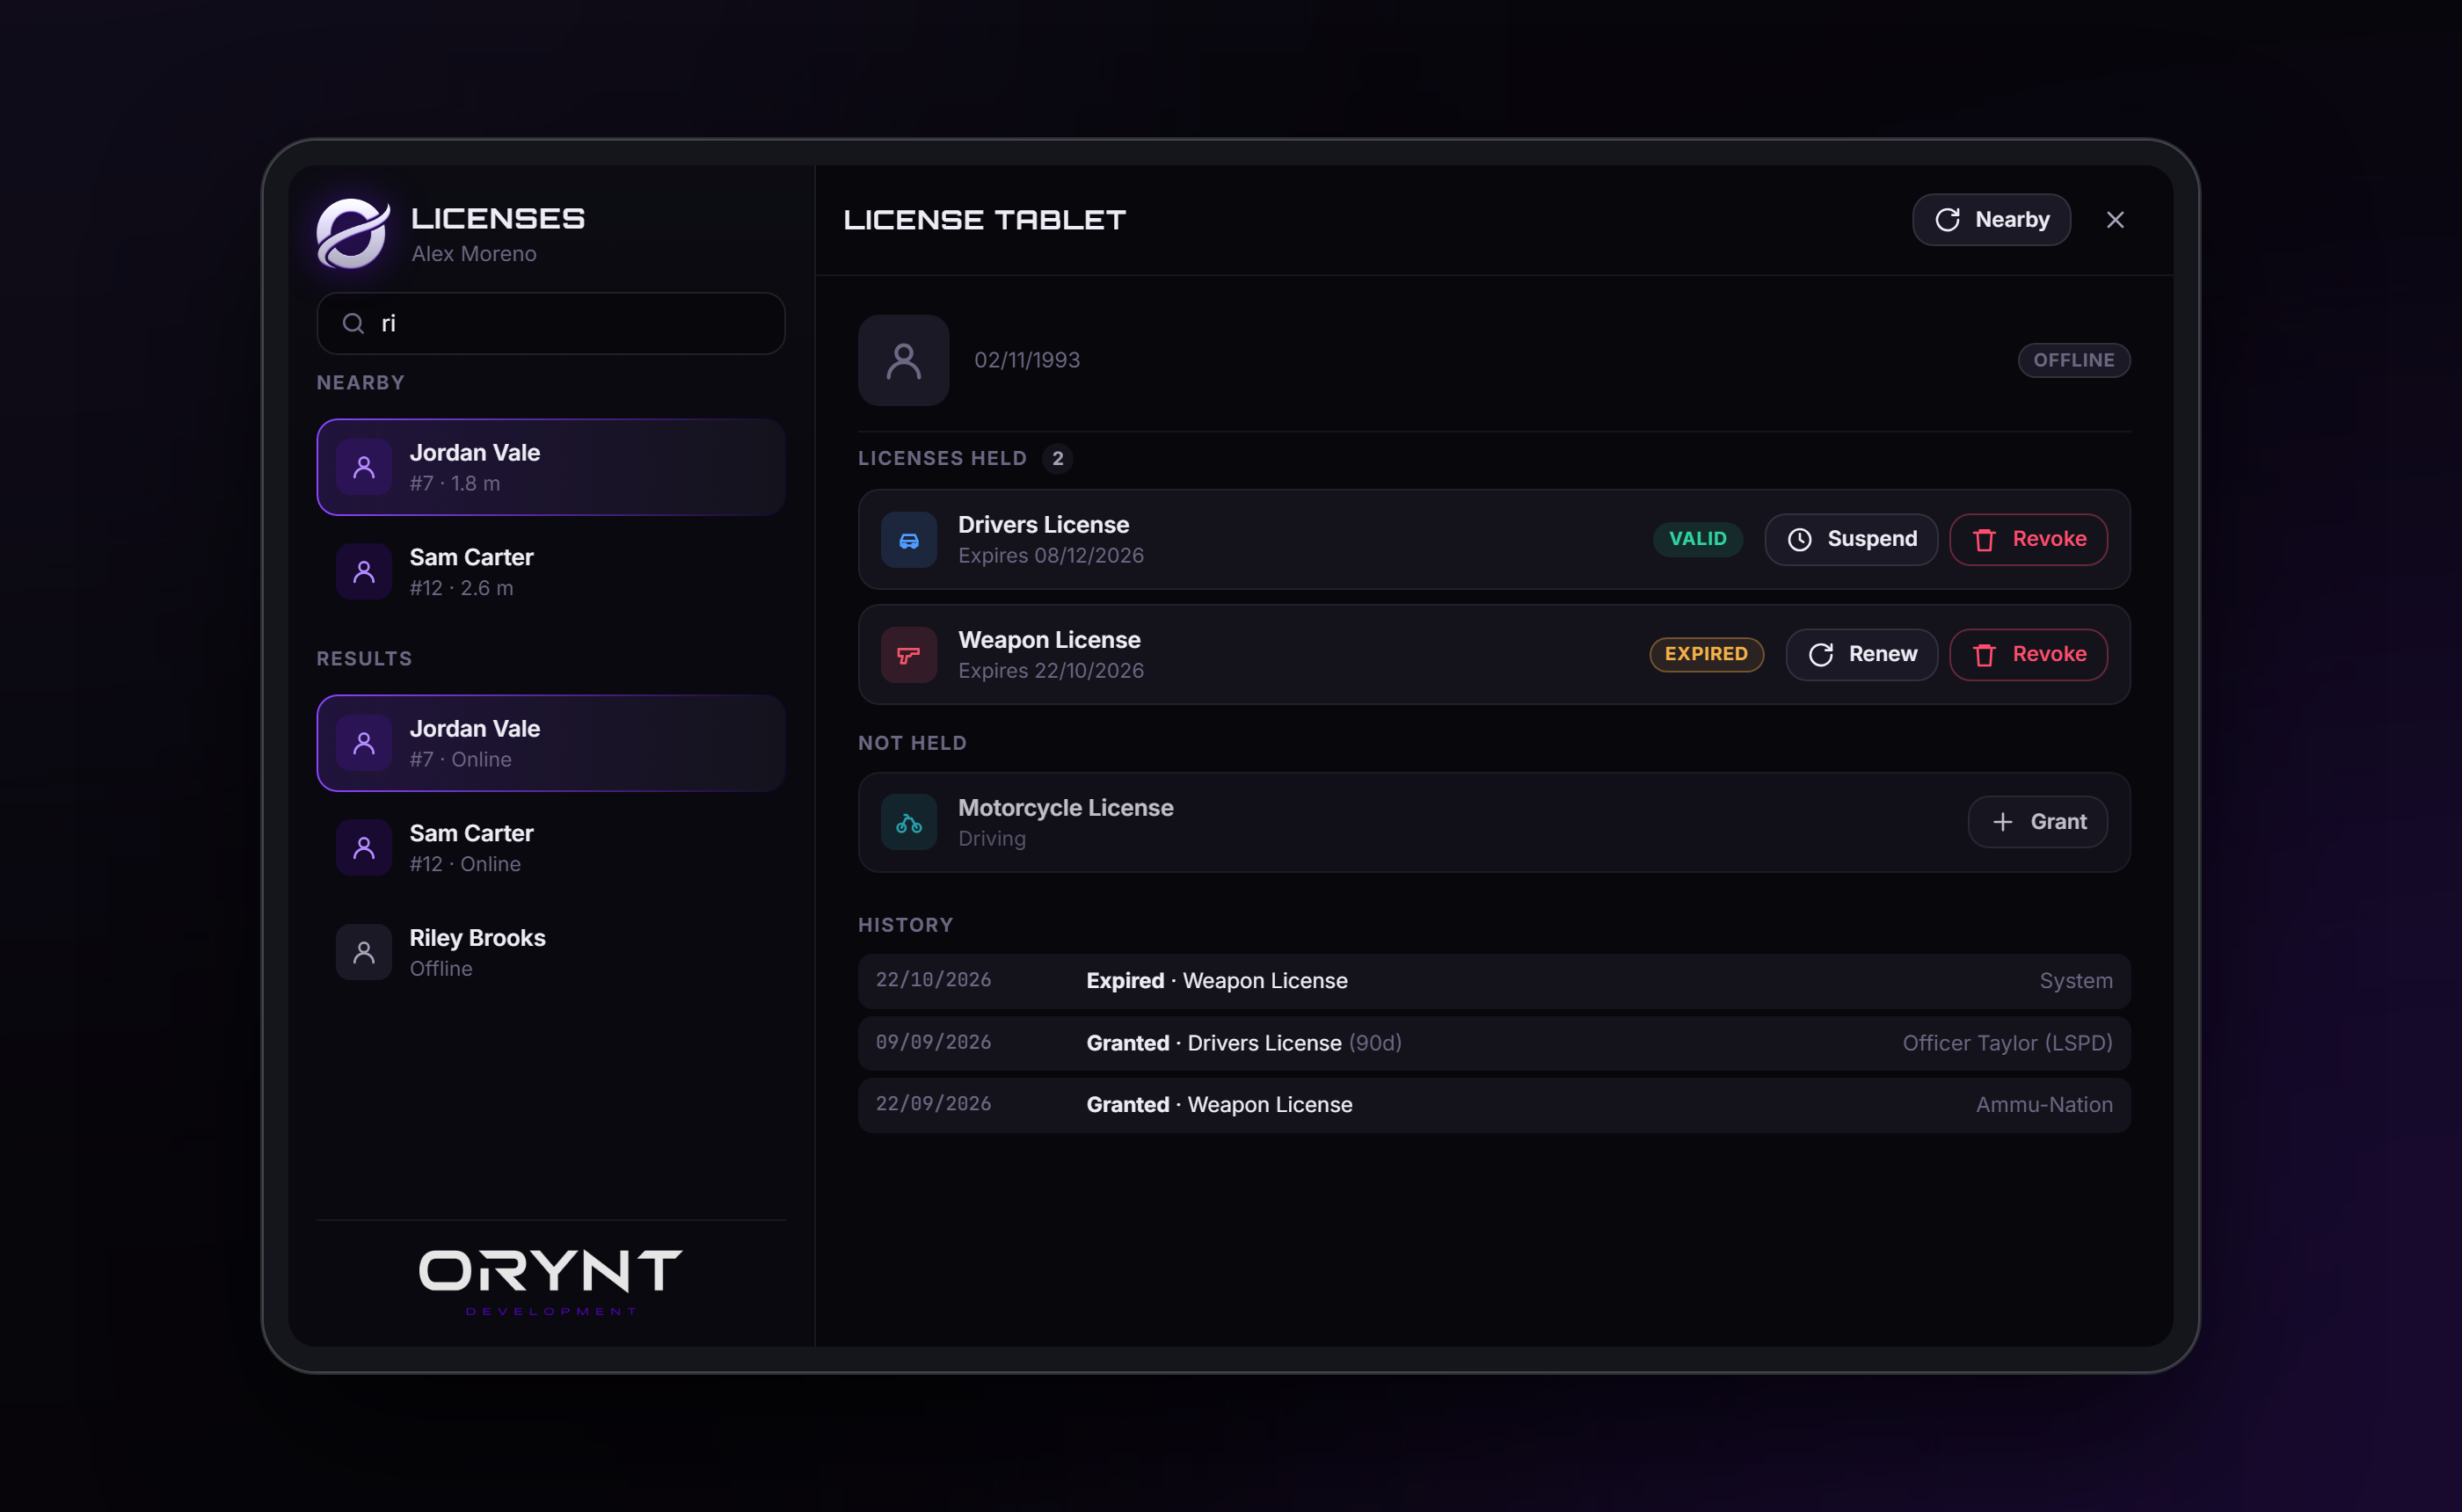Click the magnifier icon in search box

pyautogui.click(x=353, y=323)
